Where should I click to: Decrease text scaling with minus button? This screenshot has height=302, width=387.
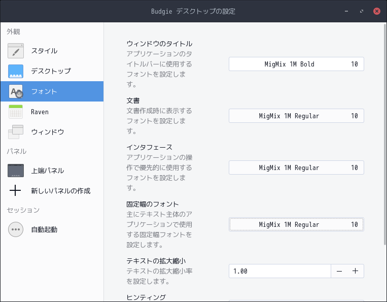(339, 271)
